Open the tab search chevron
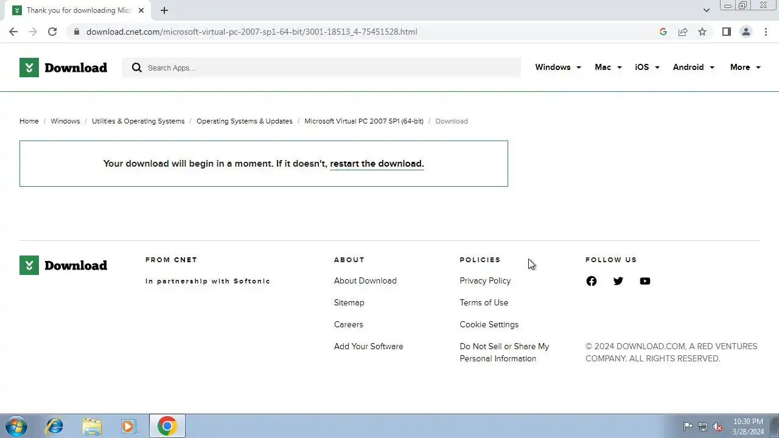Screen dimensions: 779x438 tap(706, 10)
